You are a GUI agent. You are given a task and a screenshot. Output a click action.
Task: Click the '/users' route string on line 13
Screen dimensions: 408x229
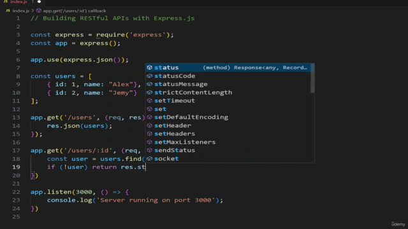pos(80,118)
